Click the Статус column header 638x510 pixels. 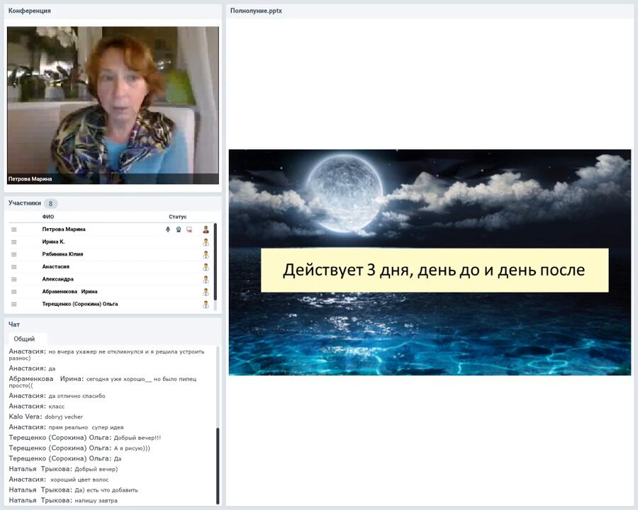(177, 217)
